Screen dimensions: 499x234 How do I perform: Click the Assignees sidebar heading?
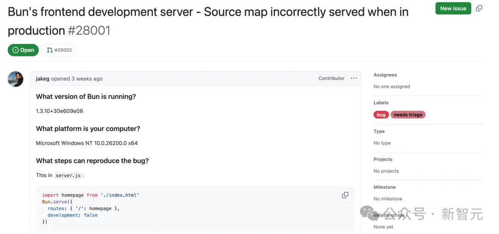(x=385, y=75)
